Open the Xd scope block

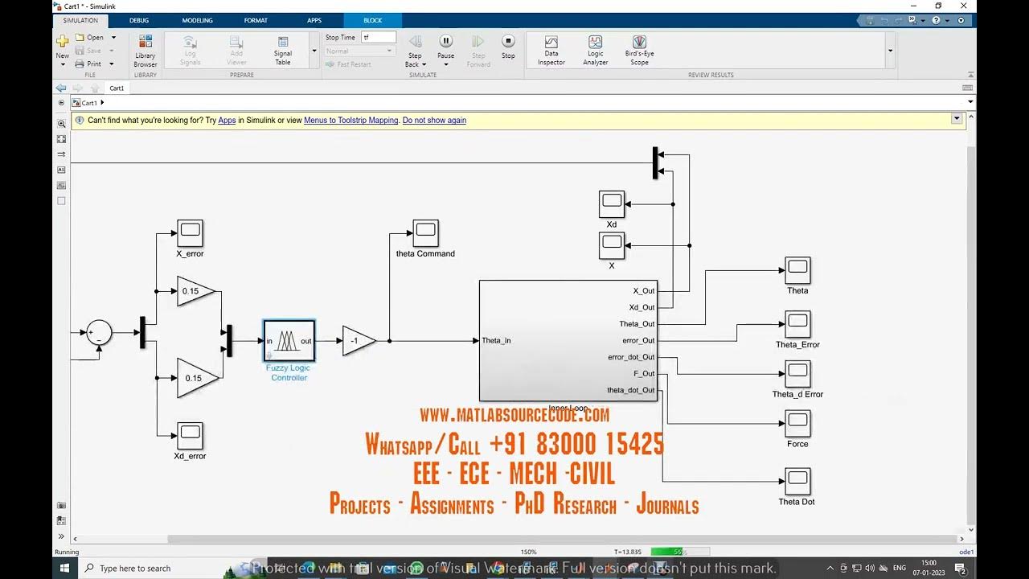[x=612, y=204]
